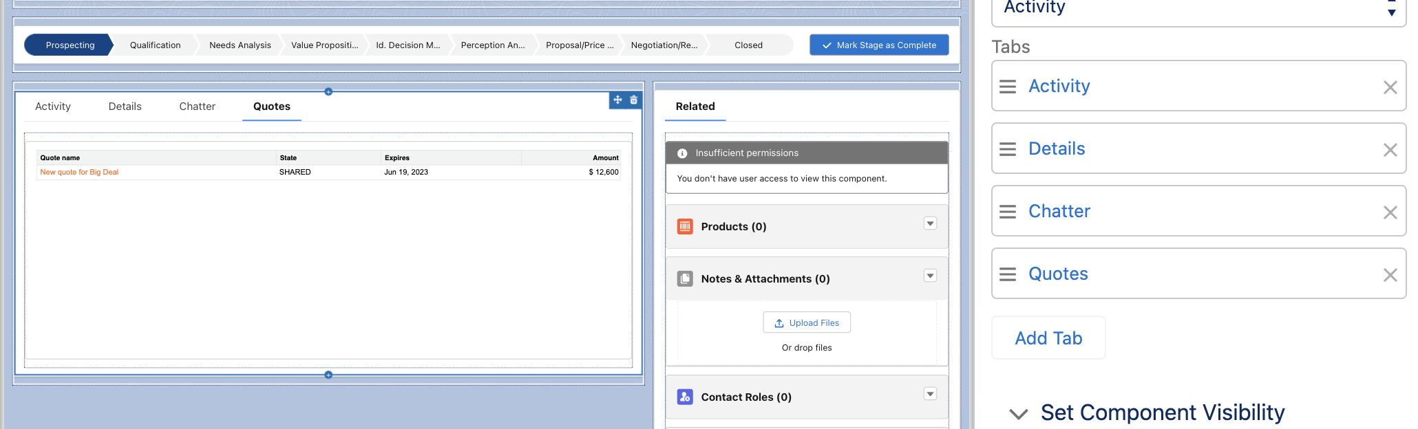Image resolution: width=1418 pixels, height=429 pixels.
Task: Select the Needs Analysis stage
Action: (x=240, y=45)
